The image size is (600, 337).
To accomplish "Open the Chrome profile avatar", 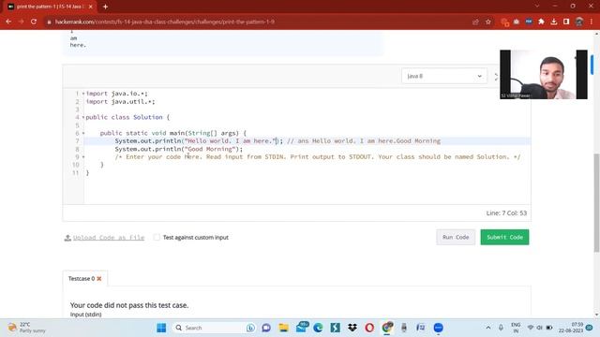I will coord(579,22).
